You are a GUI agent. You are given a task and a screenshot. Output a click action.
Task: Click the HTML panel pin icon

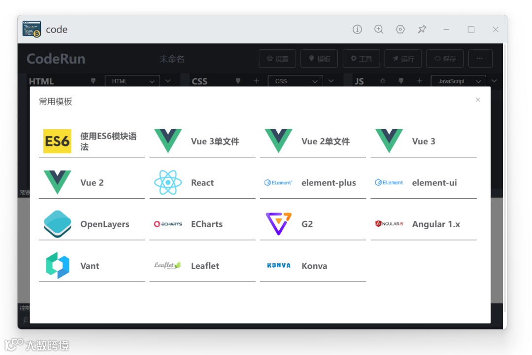(x=93, y=81)
